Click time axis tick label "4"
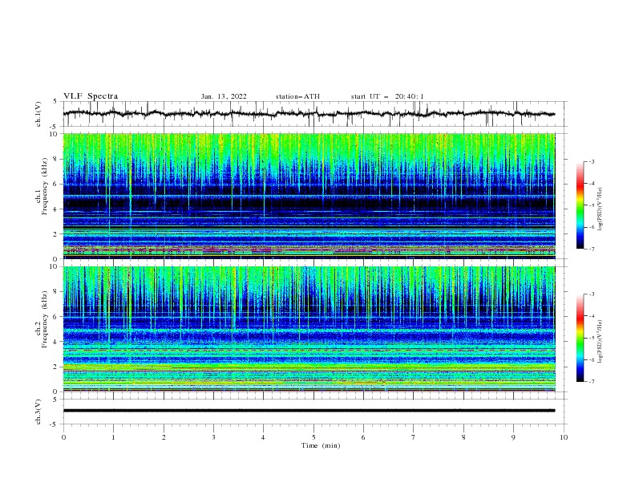 [263, 437]
